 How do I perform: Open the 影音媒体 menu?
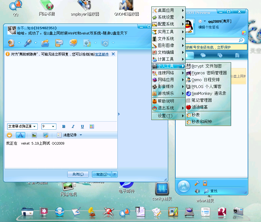(x=168, y=86)
